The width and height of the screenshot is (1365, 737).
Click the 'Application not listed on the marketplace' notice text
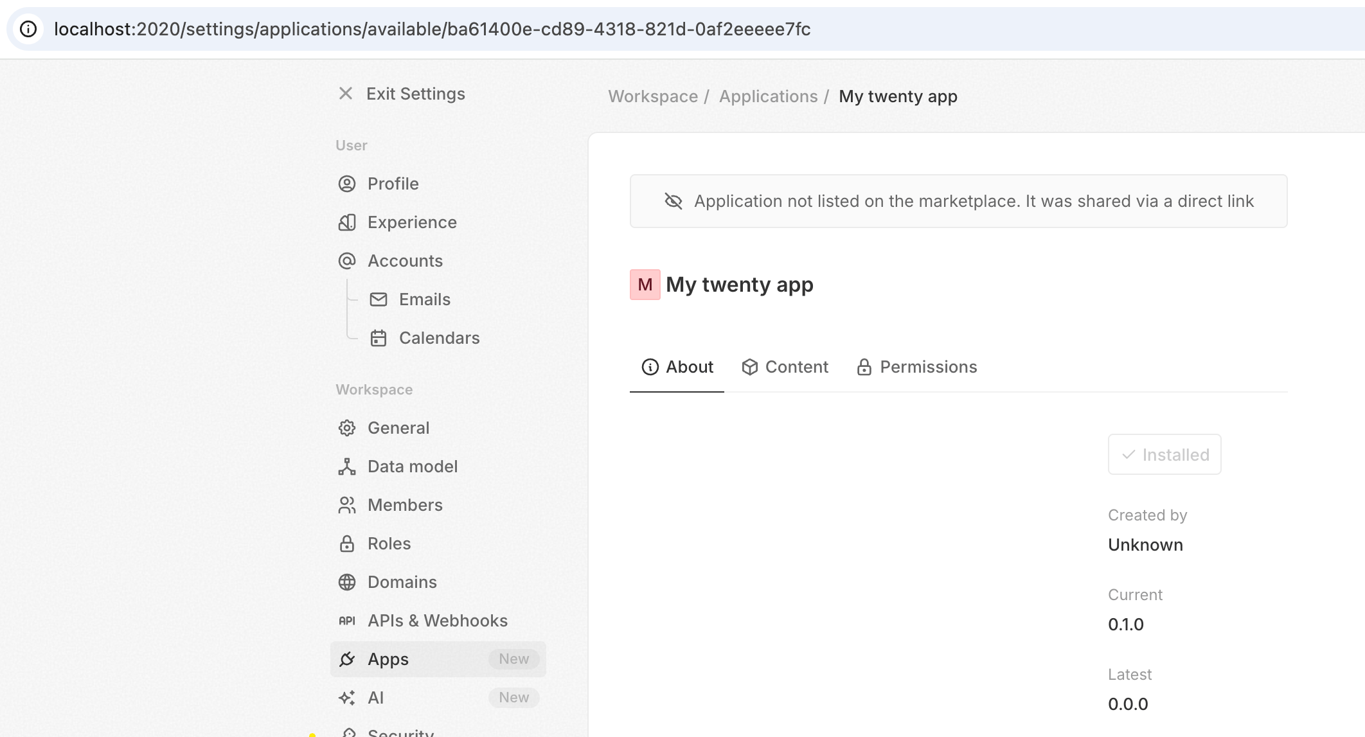[974, 201]
